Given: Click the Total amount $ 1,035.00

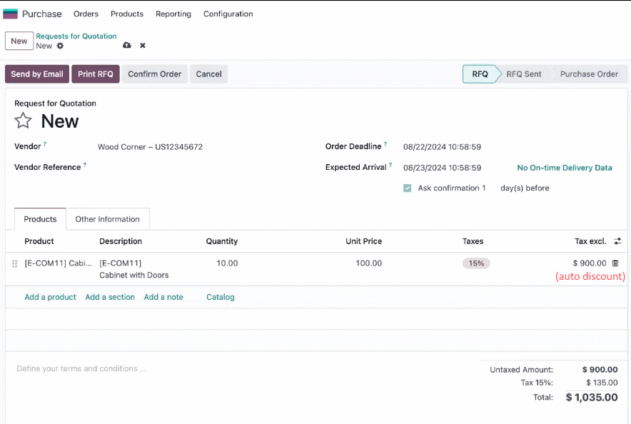Looking at the screenshot, I should coord(592,398).
